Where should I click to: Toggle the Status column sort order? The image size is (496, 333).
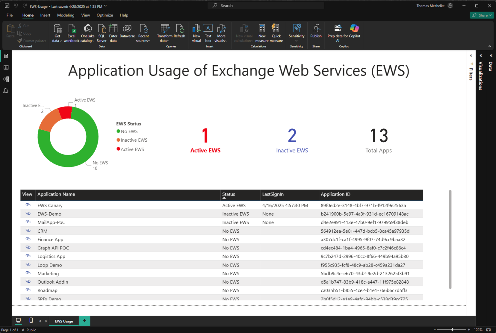tap(229, 195)
